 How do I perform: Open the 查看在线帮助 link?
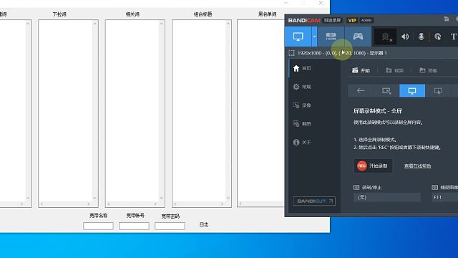[x=417, y=166]
